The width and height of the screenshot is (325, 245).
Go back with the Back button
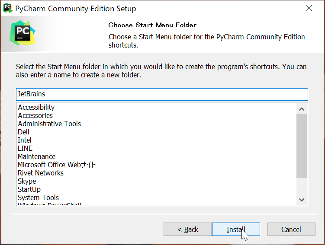(187, 229)
